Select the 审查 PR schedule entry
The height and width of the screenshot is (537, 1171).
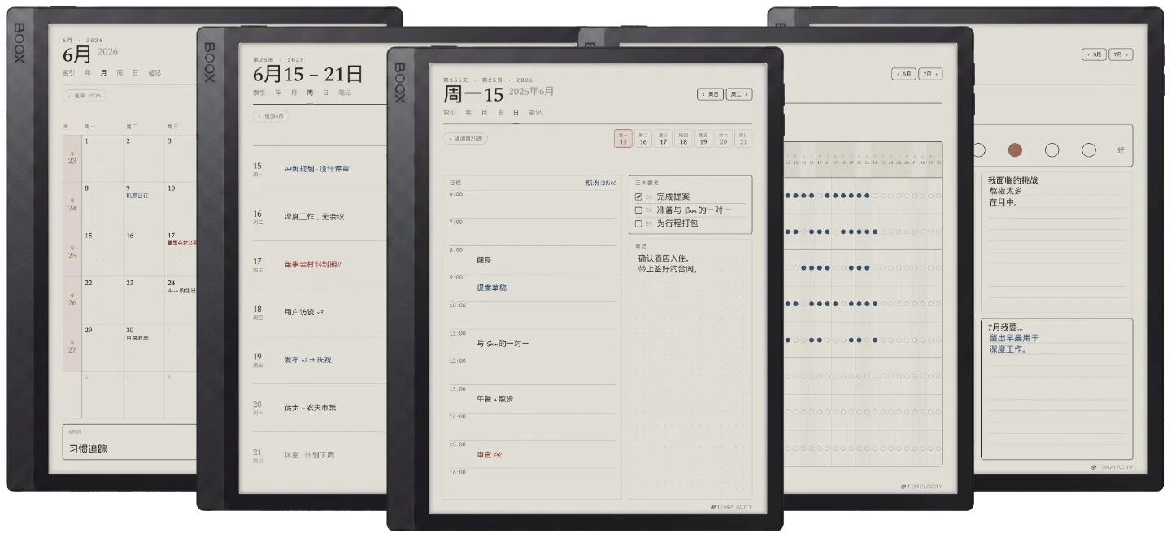[489, 455]
